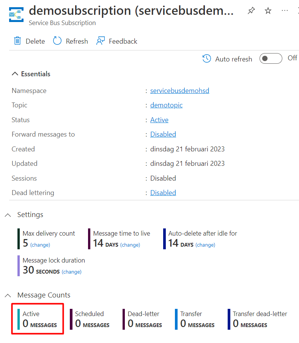Toggle the Auto refresh switch on
299x343 pixels.
pos(271,58)
